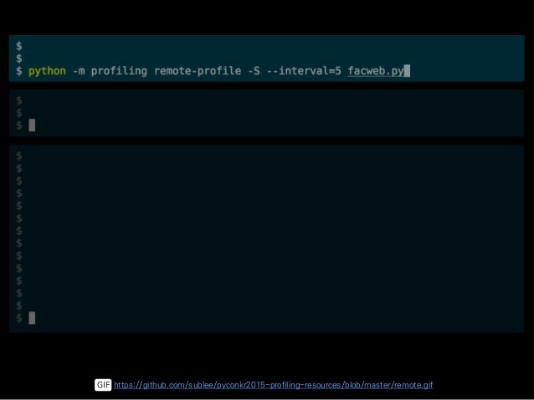Click the '-S' flag in the command
Viewport: 534px width, 400px height.
coord(254,71)
